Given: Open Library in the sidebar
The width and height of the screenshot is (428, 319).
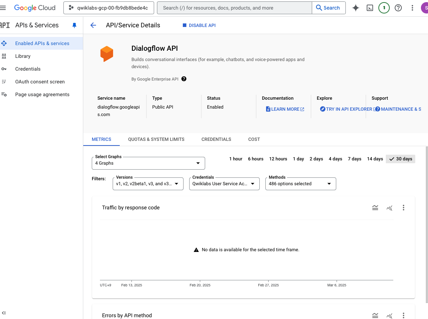Looking at the screenshot, I should (41, 56).
